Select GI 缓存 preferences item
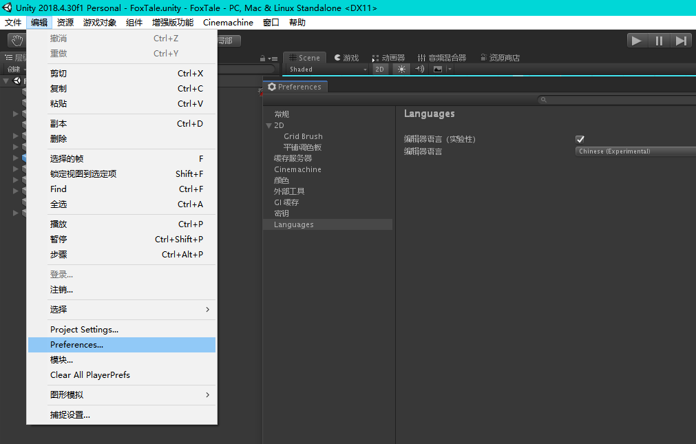 [286, 202]
